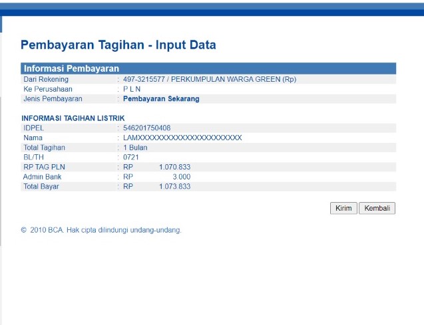Select the Informasi Pembayaran section header
The image size is (424, 325).
(71, 68)
